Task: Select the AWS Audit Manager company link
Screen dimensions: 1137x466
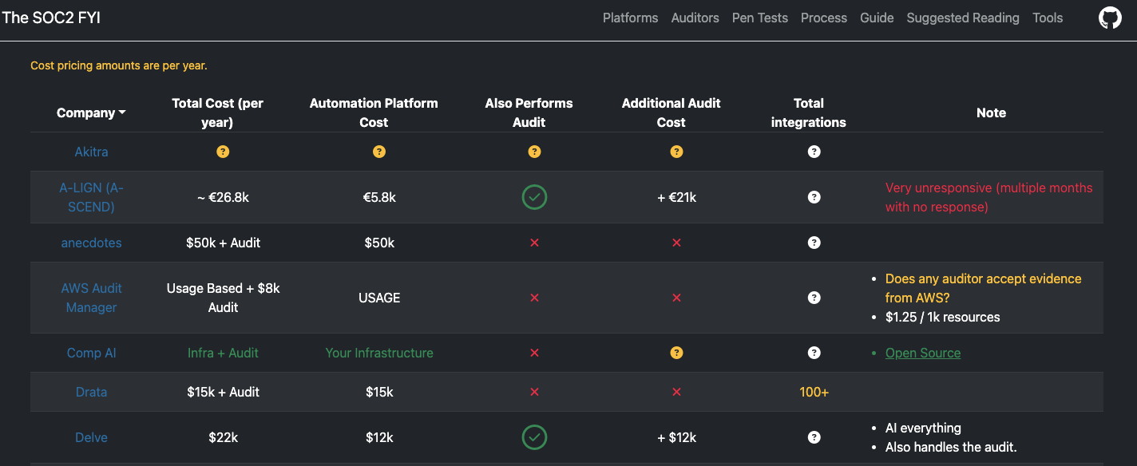Action: [91, 298]
